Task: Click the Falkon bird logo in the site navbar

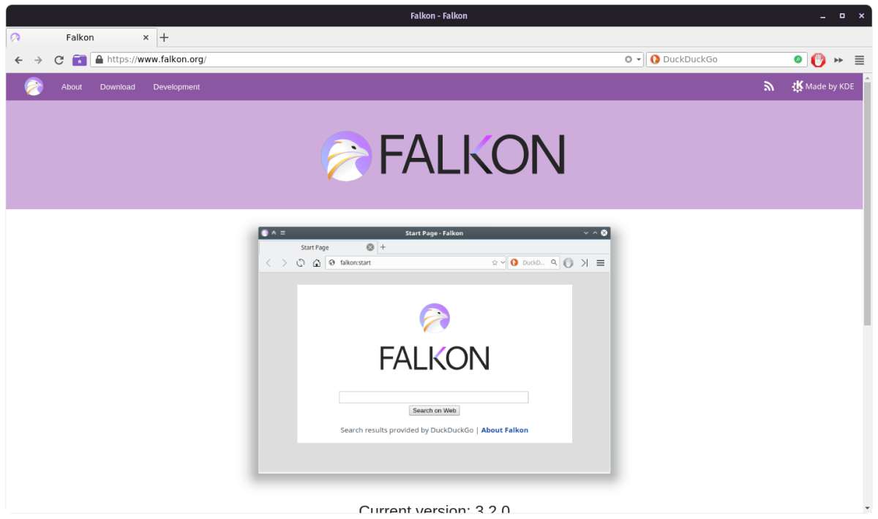Action: tap(34, 86)
